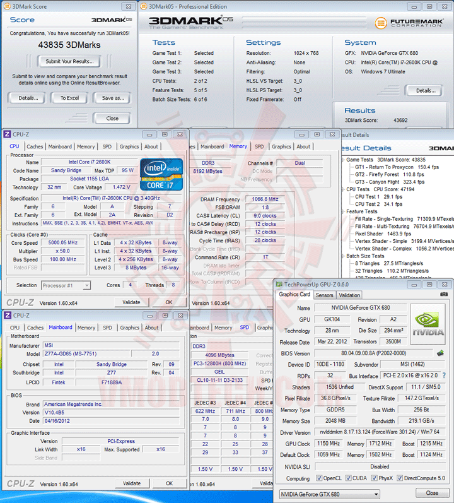Toggle the OpenCL checkbox
The height and width of the screenshot is (503, 454).
pos(319,478)
